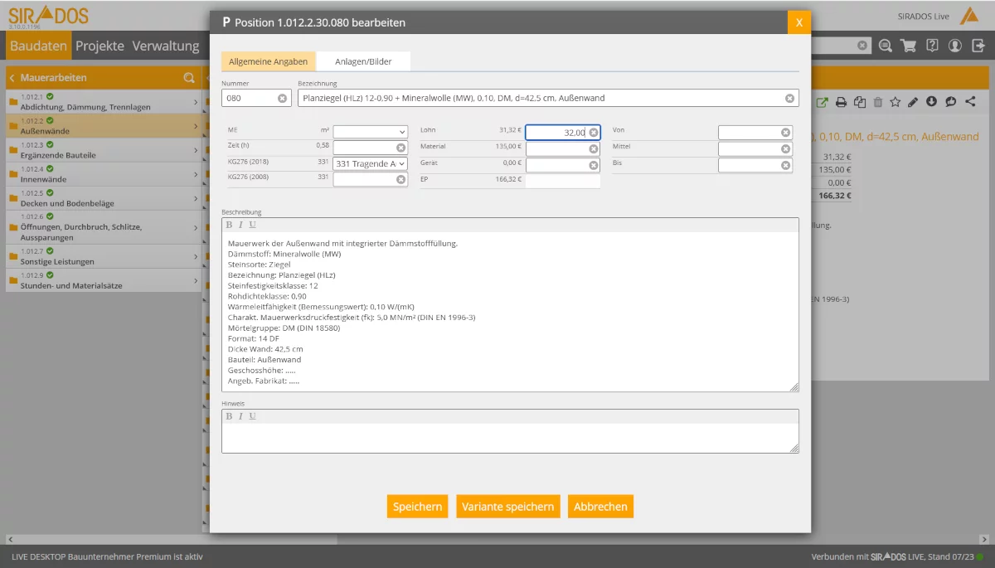The height and width of the screenshot is (568, 995).
Task: Click the Speichern button
Action: (417, 507)
